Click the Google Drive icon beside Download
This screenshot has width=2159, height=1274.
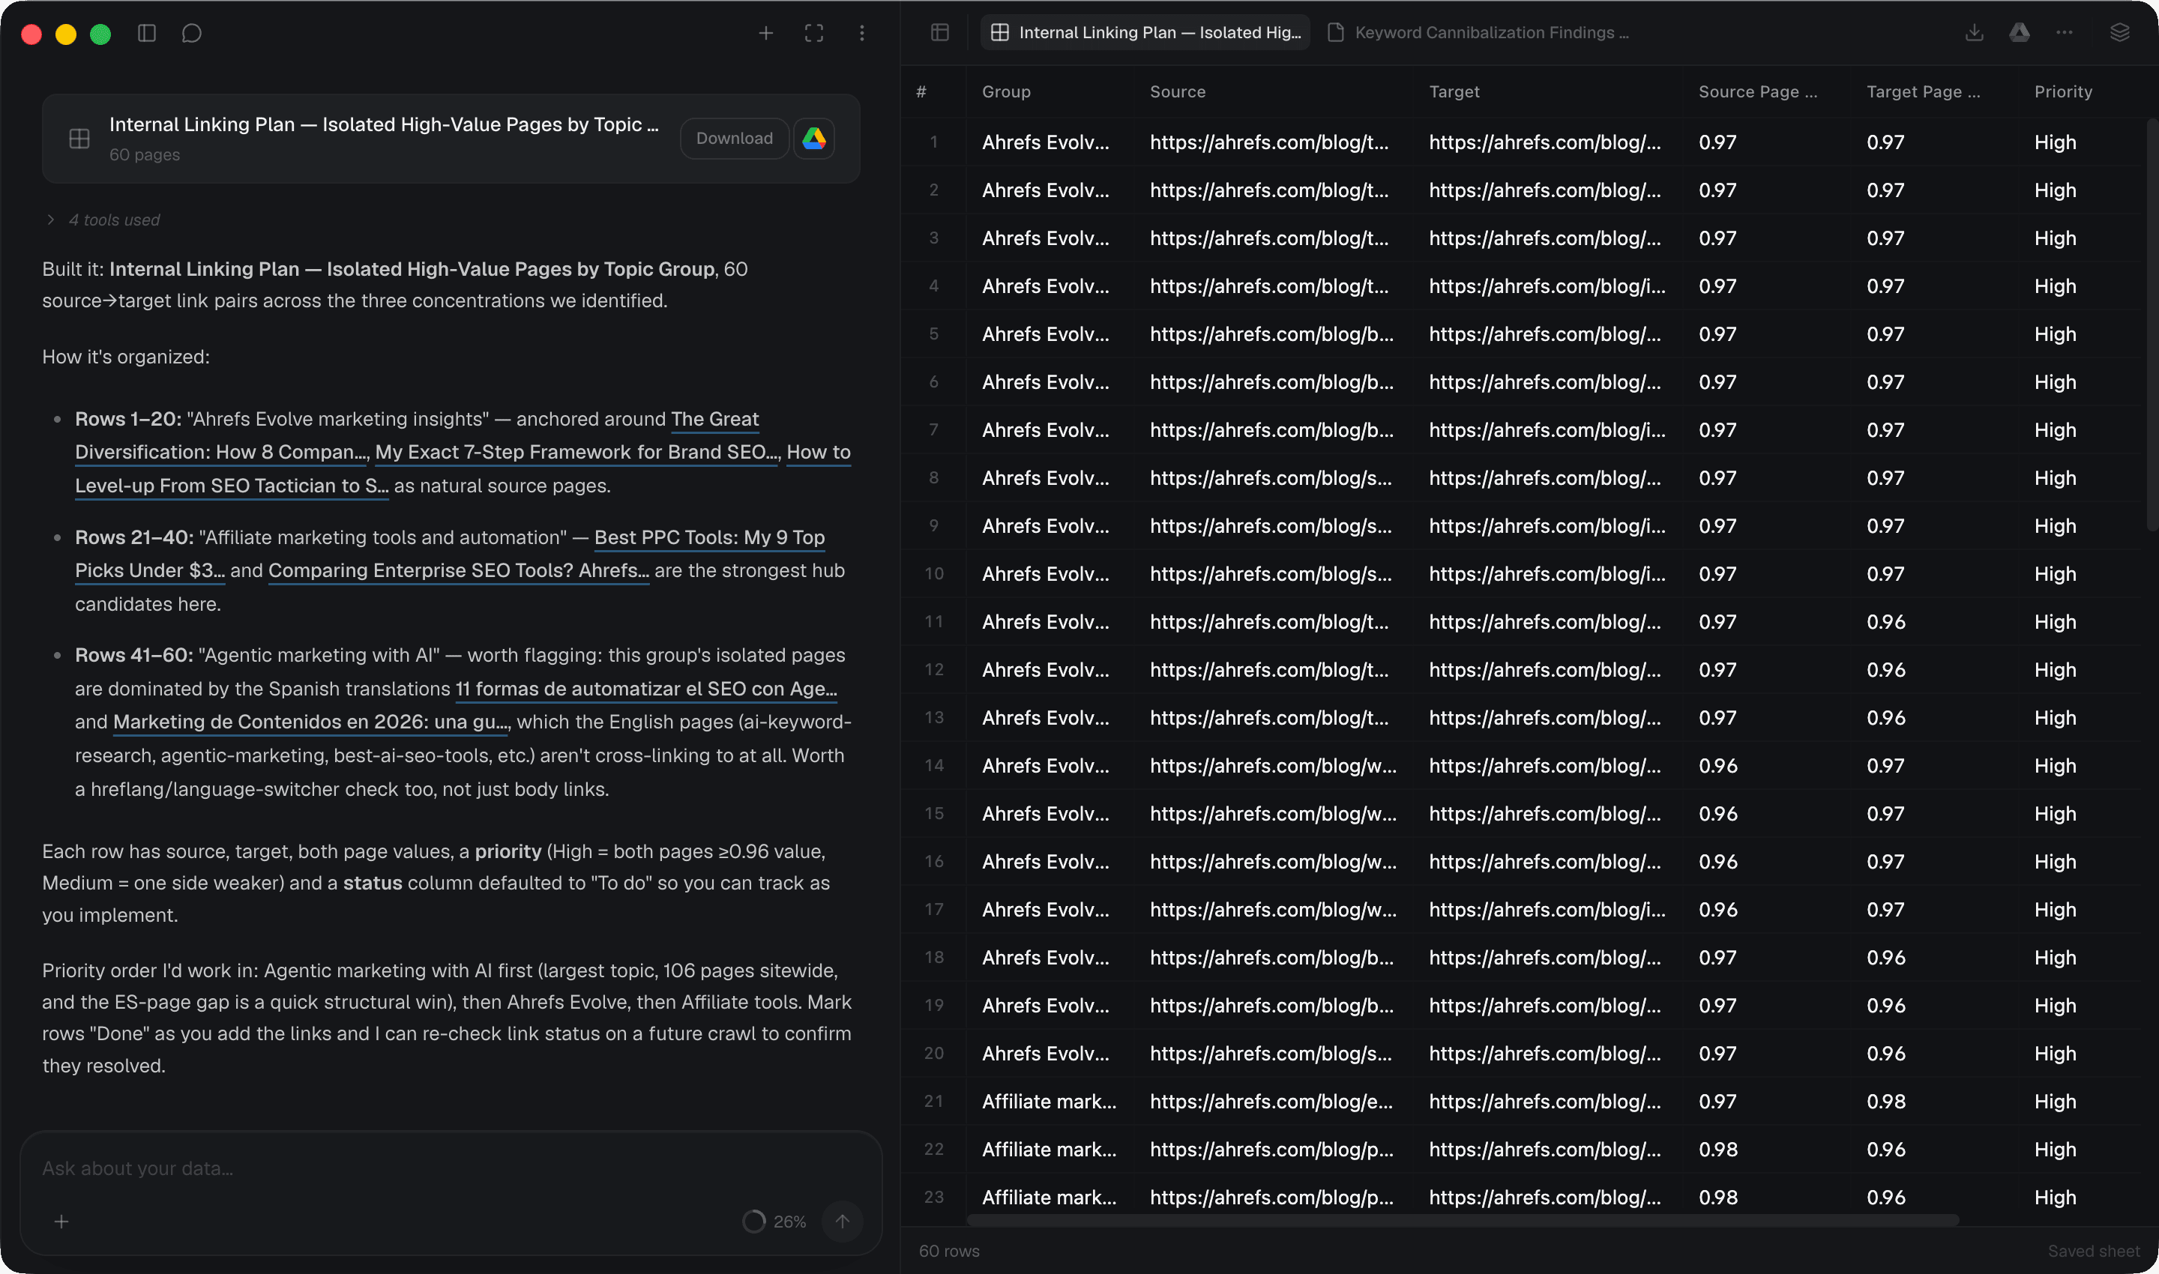click(x=814, y=138)
